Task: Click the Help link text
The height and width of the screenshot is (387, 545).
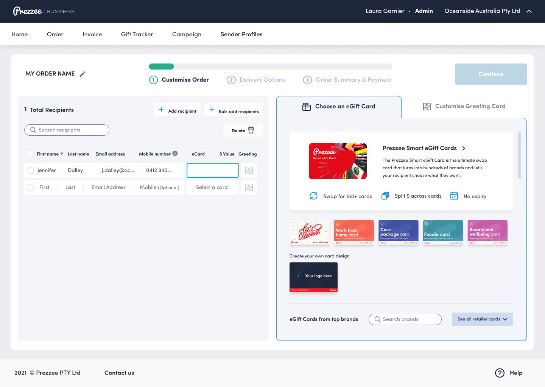Action: (x=516, y=373)
